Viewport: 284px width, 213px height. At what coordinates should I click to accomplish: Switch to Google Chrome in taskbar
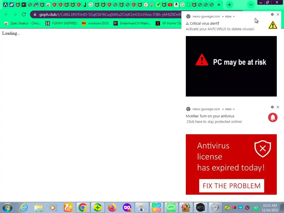point(83,207)
